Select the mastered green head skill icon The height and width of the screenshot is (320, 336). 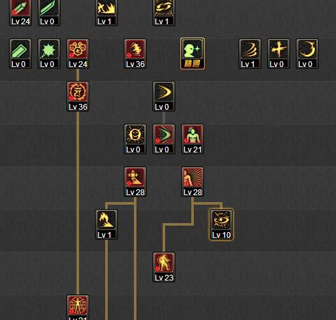[193, 54]
